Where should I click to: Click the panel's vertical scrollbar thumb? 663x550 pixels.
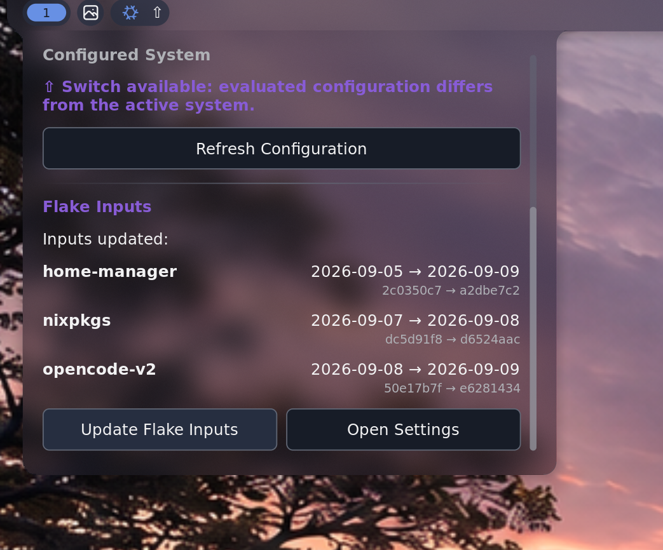pyautogui.click(x=533, y=328)
